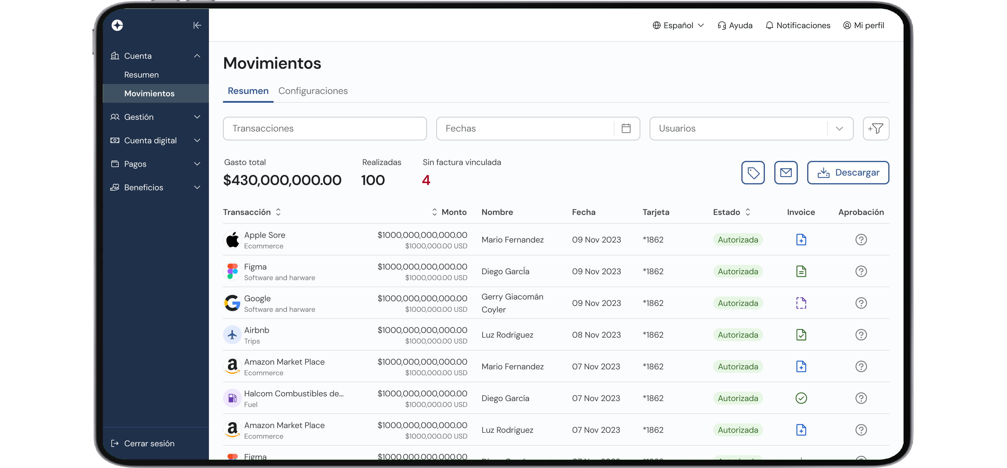Click the Figma row approval question mark icon
The width and height of the screenshot is (1007, 468).
pos(861,271)
